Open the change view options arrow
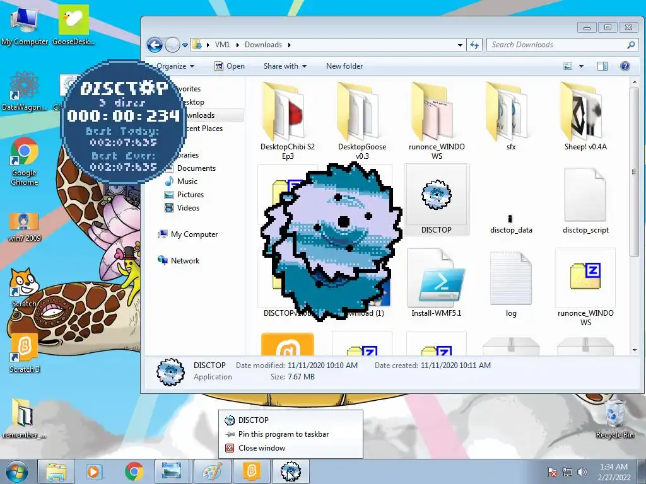The height and width of the screenshot is (484, 646). (581, 66)
